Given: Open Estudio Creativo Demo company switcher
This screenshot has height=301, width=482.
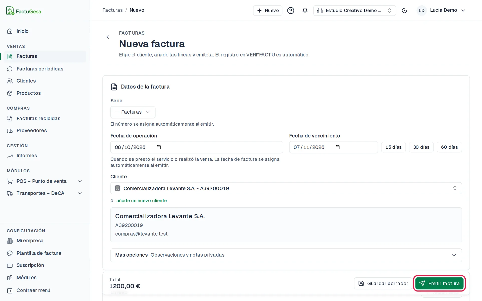Looking at the screenshot, I should [x=354, y=11].
